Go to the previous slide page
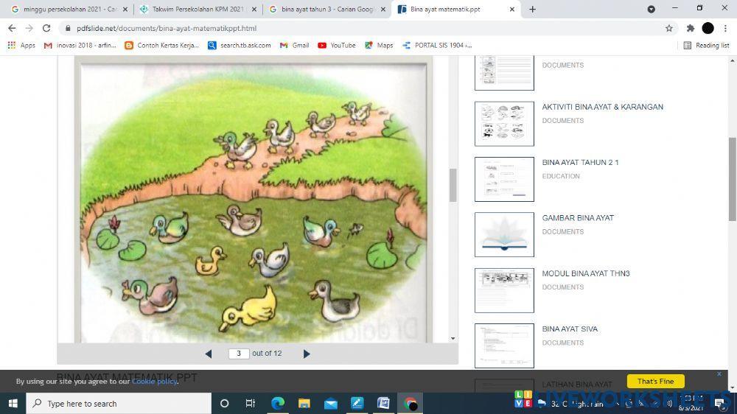This screenshot has width=737, height=414. click(209, 354)
